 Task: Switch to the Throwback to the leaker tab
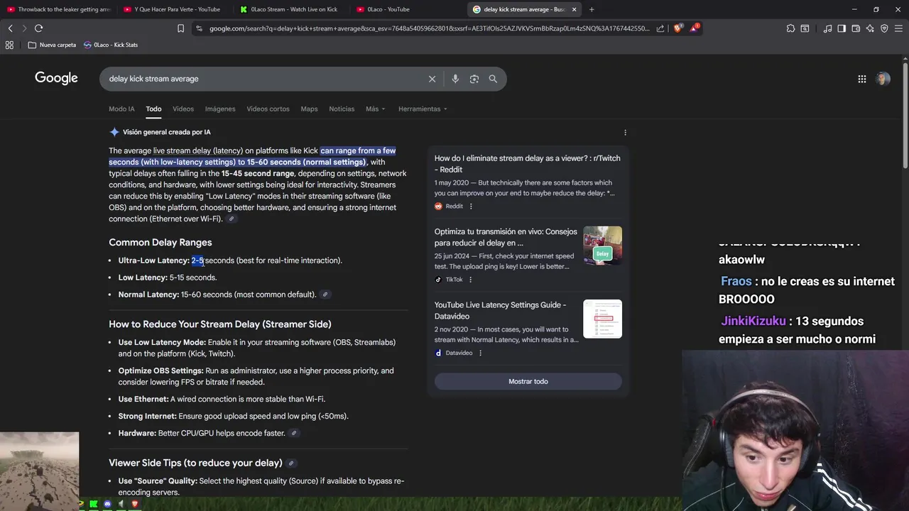click(x=58, y=9)
